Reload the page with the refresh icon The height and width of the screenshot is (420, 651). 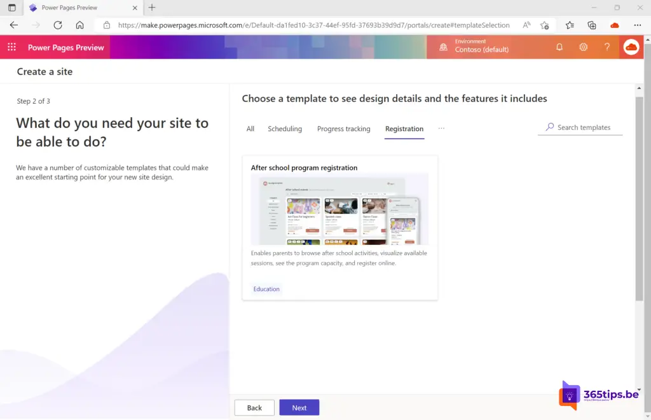click(x=58, y=25)
